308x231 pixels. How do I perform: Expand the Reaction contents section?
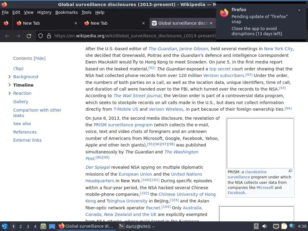click(9, 93)
